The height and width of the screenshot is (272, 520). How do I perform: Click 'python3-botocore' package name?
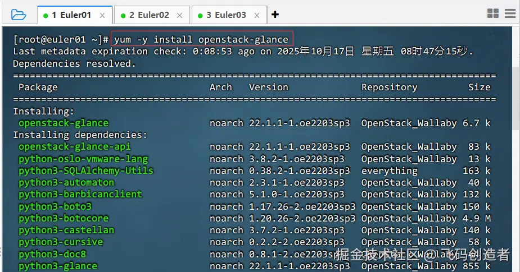coord(64,218)
